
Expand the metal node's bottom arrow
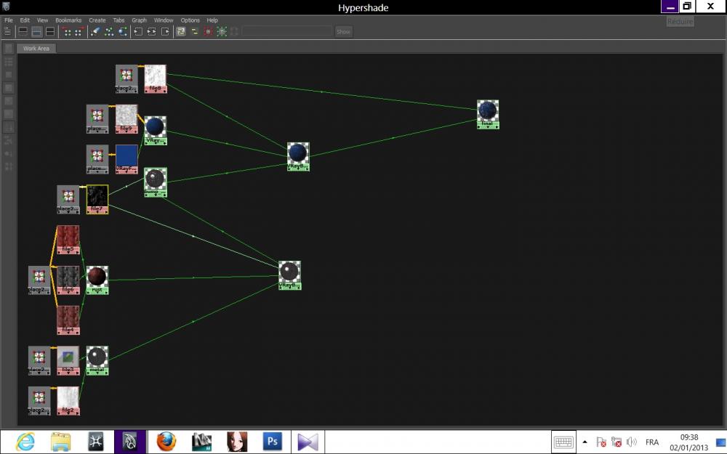point(97,373)
